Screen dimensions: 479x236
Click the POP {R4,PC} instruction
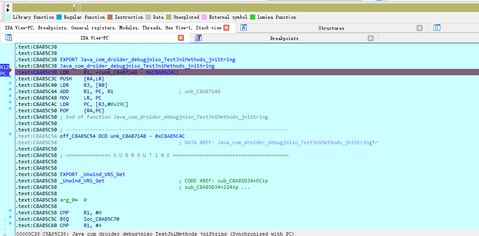pyautogui.click(x=82, y=111)
